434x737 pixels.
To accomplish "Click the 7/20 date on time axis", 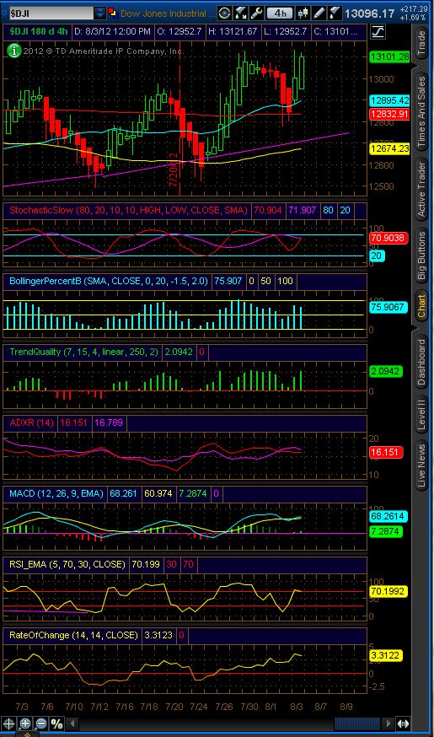I will pyautogui.click(x=174, y=707).
